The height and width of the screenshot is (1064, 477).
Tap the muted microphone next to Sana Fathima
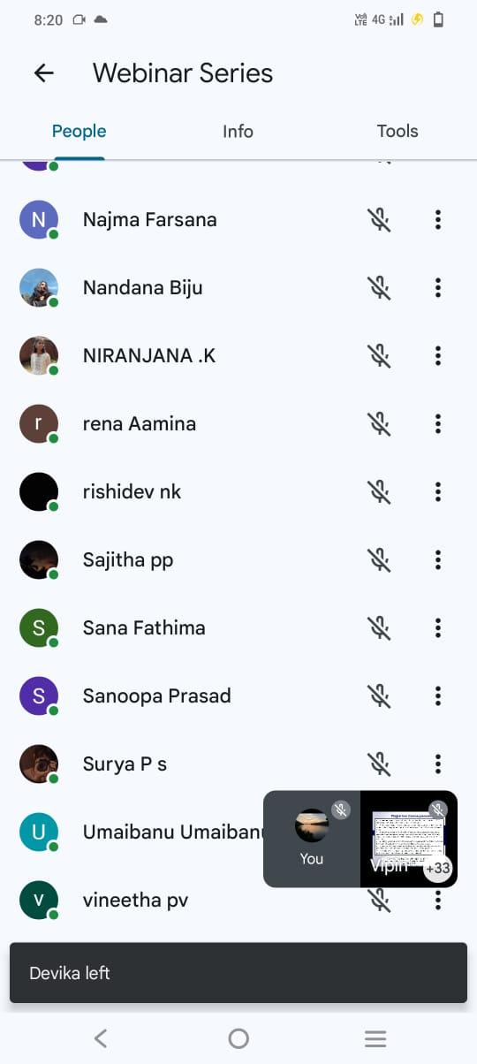point(379,628)
